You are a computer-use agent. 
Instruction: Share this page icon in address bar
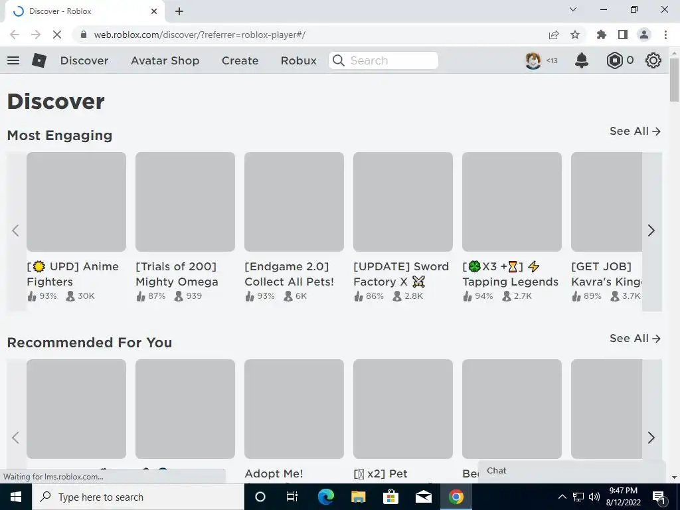tap(554, 35)
